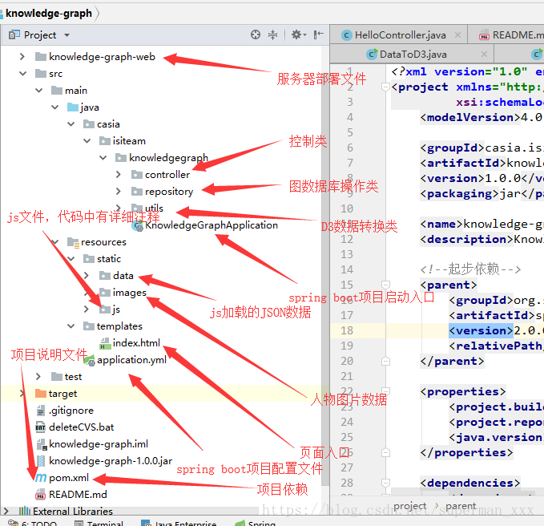Click the Project panel vertical scrollbar
The width and height of the screenshot is (544, 526).
tap(325, 264)
